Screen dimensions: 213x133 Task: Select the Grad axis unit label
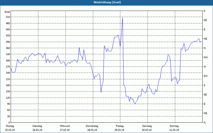pos(7,12)
